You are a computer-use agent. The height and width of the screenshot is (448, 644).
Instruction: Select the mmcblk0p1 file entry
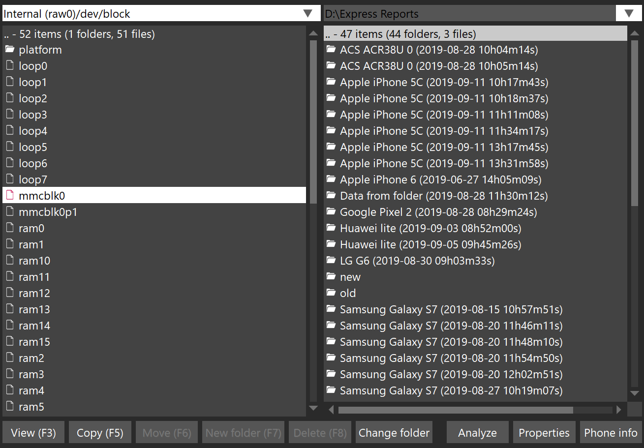(48, 212)
